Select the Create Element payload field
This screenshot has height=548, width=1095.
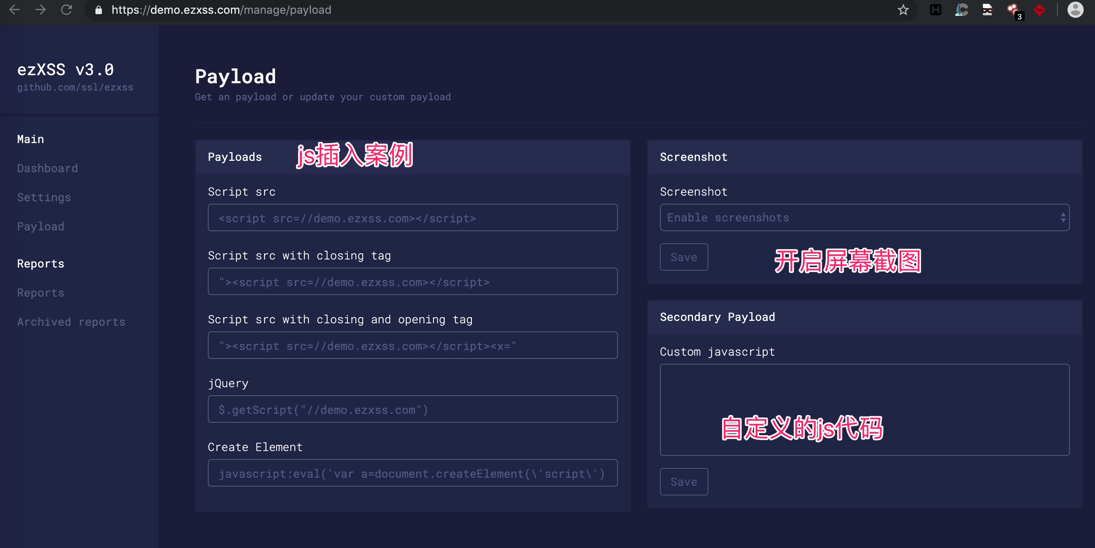(x=412, y=473)
